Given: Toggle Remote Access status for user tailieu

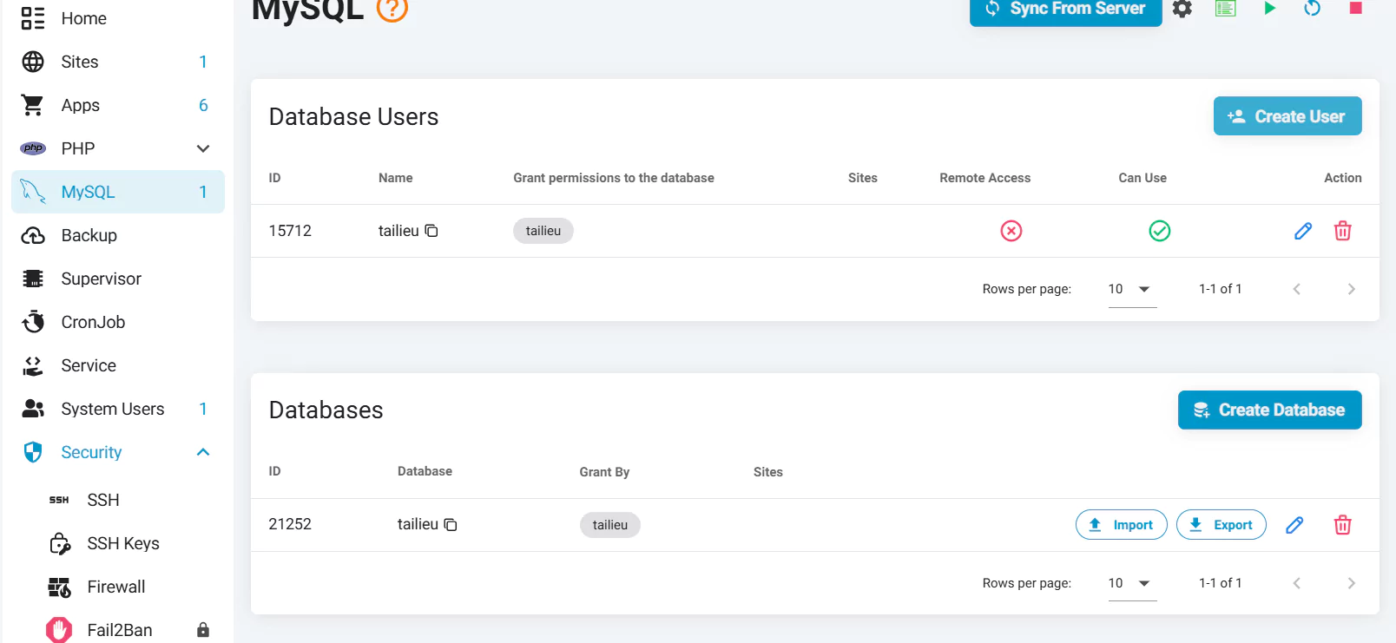Looking at the screenshot, I should 1011,231.
